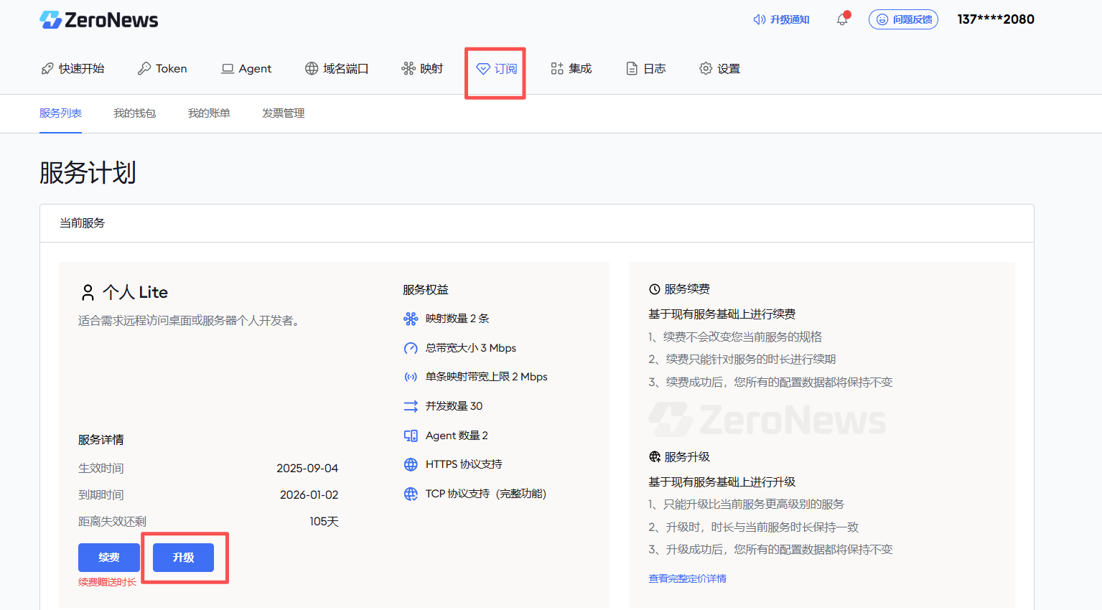Click the ZeroNews logo
This screenshot has width=1102, height=610.
99,20
